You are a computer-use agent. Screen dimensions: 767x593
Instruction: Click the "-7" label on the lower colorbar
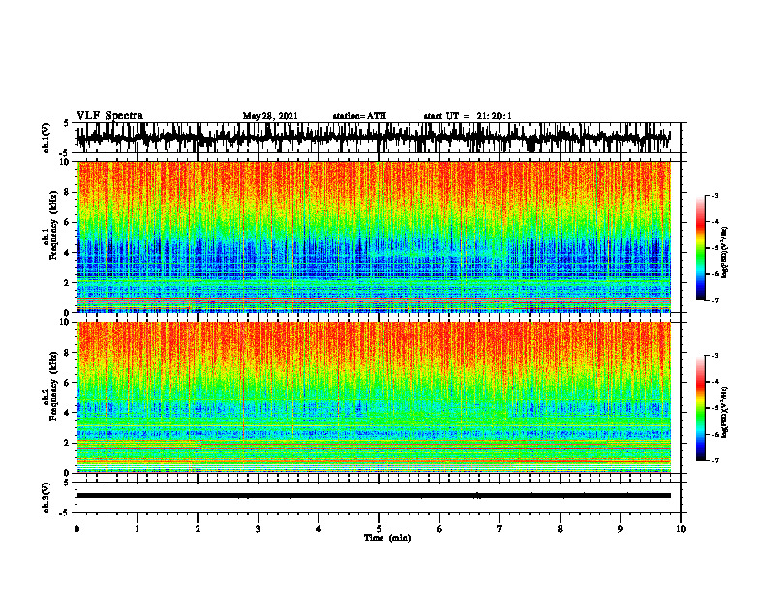715,460
